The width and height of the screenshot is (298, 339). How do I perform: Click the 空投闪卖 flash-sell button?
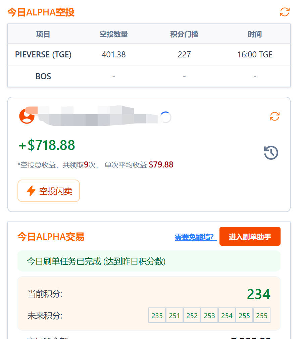point(49,191)
